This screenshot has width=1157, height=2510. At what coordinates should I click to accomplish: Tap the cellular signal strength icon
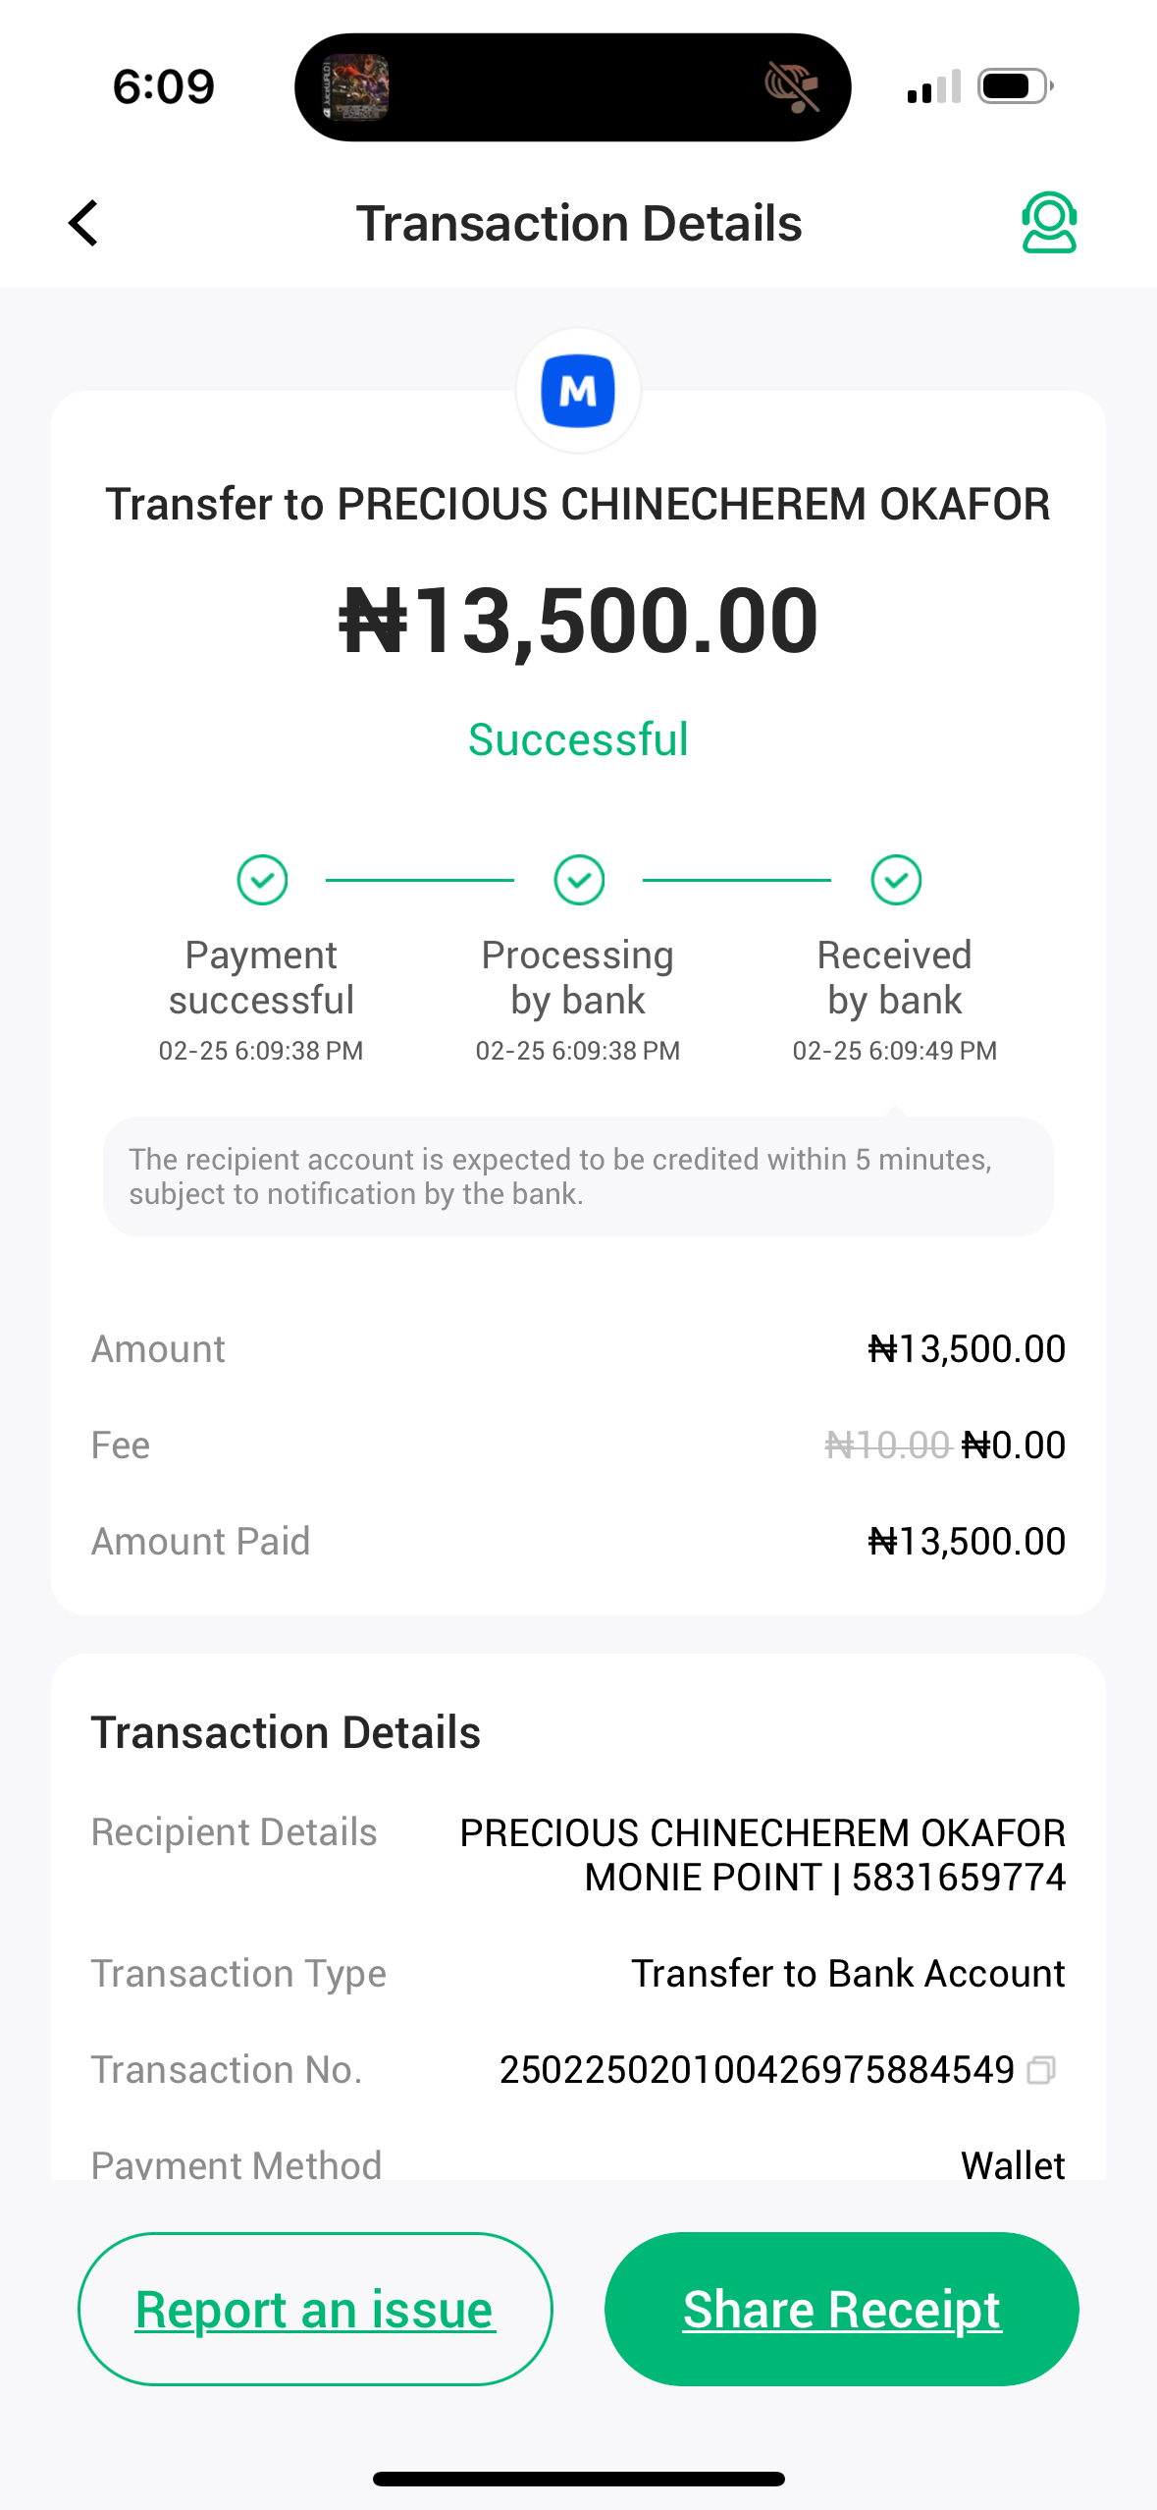pyautogui.click(x=933, y=87)
